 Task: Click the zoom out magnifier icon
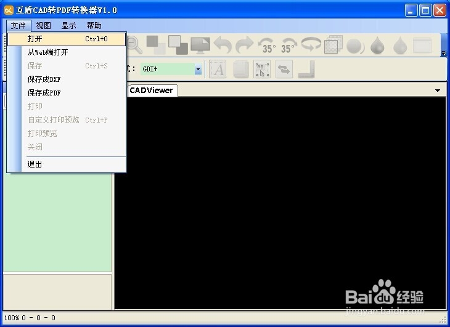[134, 45]
